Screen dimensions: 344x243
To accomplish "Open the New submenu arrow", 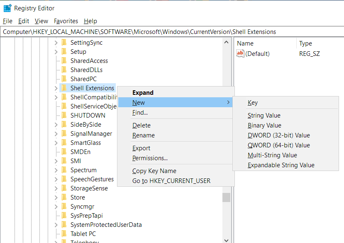I will [228, 102].
